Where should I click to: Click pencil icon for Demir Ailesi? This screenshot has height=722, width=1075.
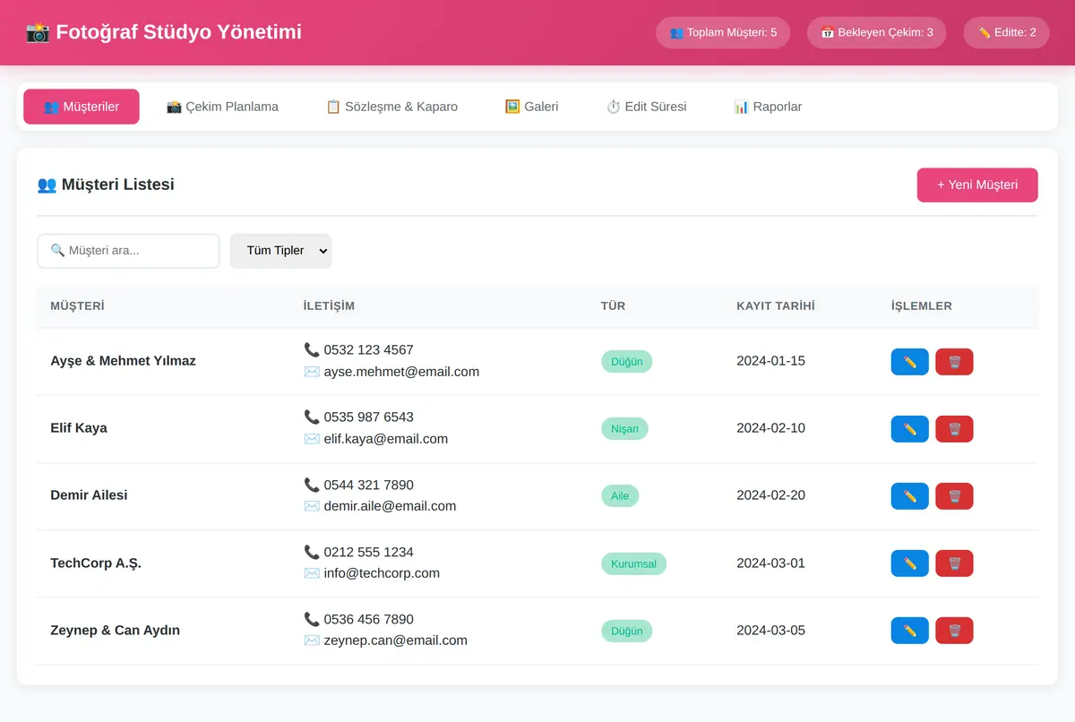point(909,496)
